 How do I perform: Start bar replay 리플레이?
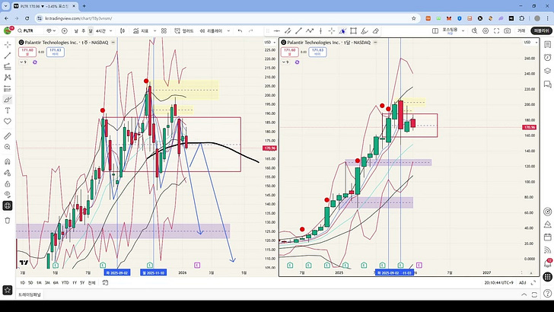[x=211, y=31]
